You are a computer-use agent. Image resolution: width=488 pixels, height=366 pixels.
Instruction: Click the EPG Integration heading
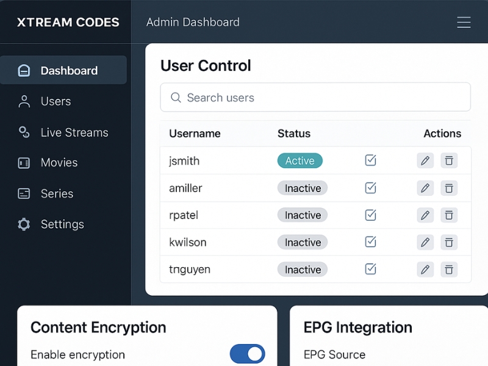tap(358, 328)
